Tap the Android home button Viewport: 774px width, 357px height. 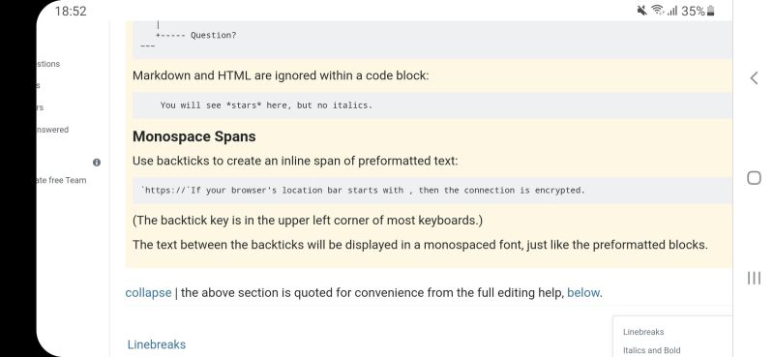tap(754, 178)
